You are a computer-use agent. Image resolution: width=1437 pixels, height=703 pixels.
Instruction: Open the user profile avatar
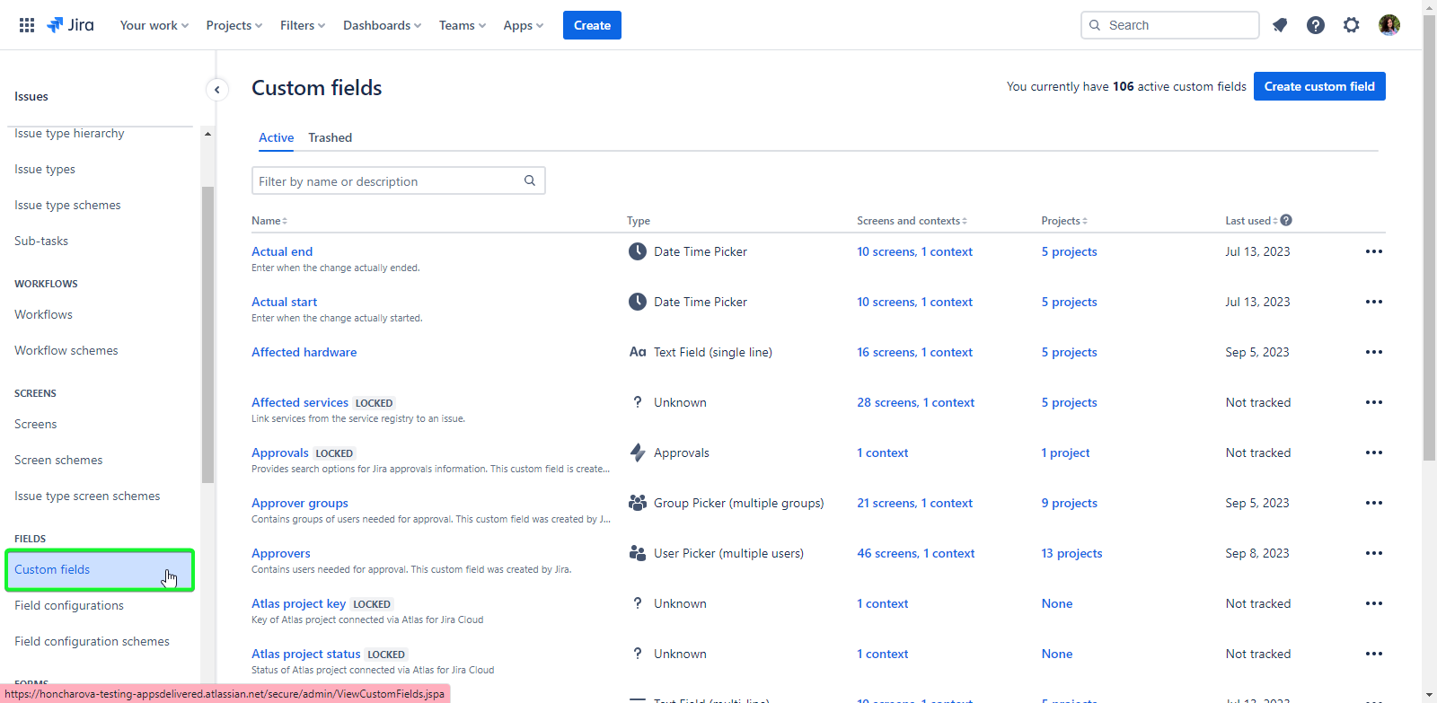pyautogui.click(x=1389, y=25)
